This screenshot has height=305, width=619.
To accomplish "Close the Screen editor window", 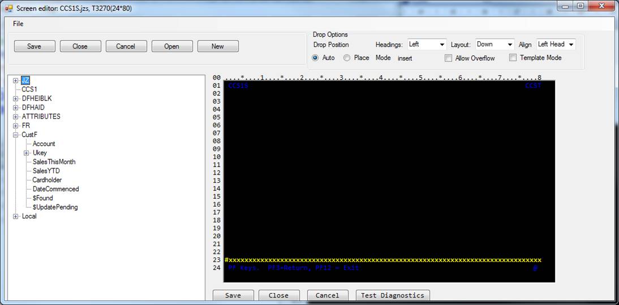I will 601,6.
